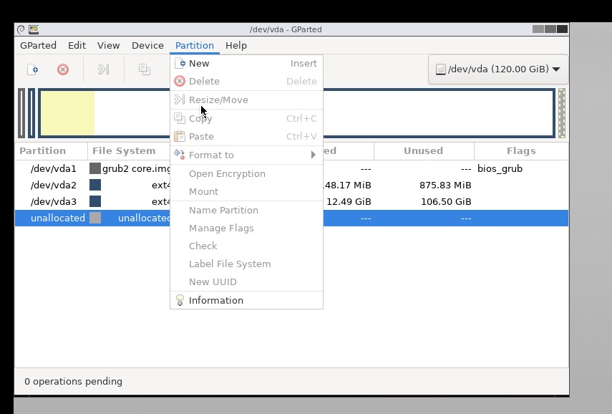Click Label File System menu entry

[x=246, y=264]
